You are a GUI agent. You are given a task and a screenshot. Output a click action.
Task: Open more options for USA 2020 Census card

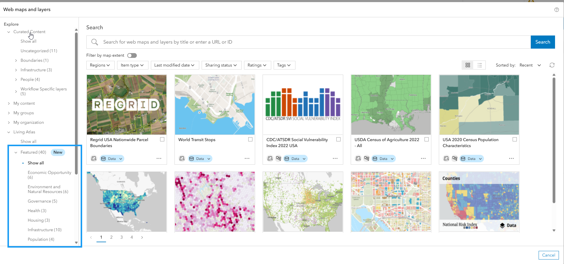click(x=511, y=158)
